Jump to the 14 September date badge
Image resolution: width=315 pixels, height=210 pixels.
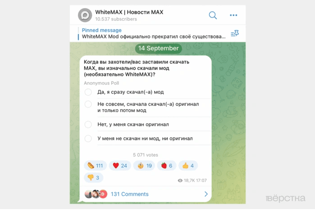(158, 49)
